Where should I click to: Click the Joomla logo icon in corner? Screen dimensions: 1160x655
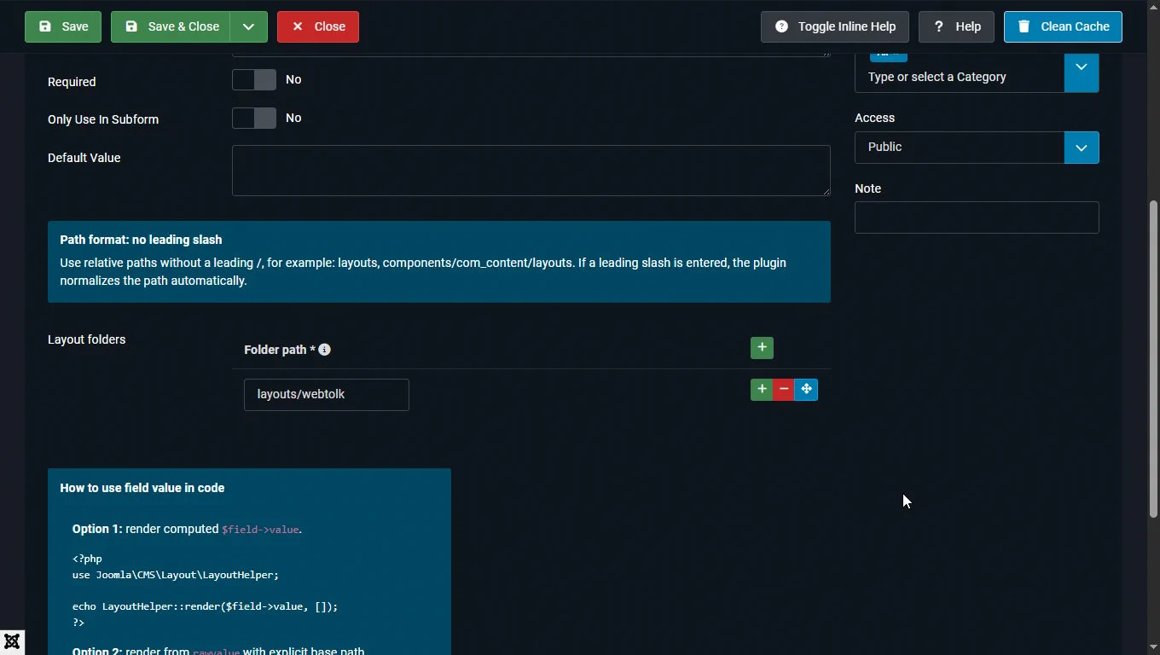(12, 642)
